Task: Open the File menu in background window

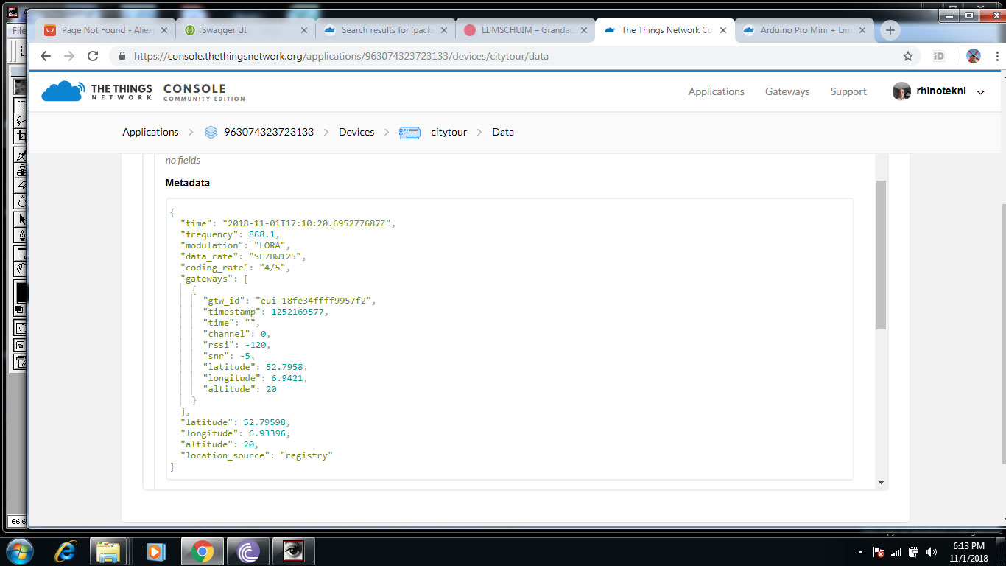Action: pyautogui.click(x=18, y=31)
